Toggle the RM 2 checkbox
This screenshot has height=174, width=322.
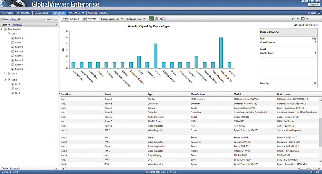click(x=13, y=89)
